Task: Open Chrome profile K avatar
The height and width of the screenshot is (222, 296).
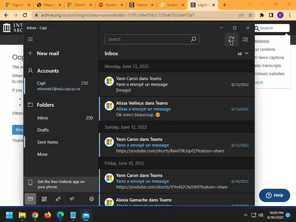Action: 280,15
